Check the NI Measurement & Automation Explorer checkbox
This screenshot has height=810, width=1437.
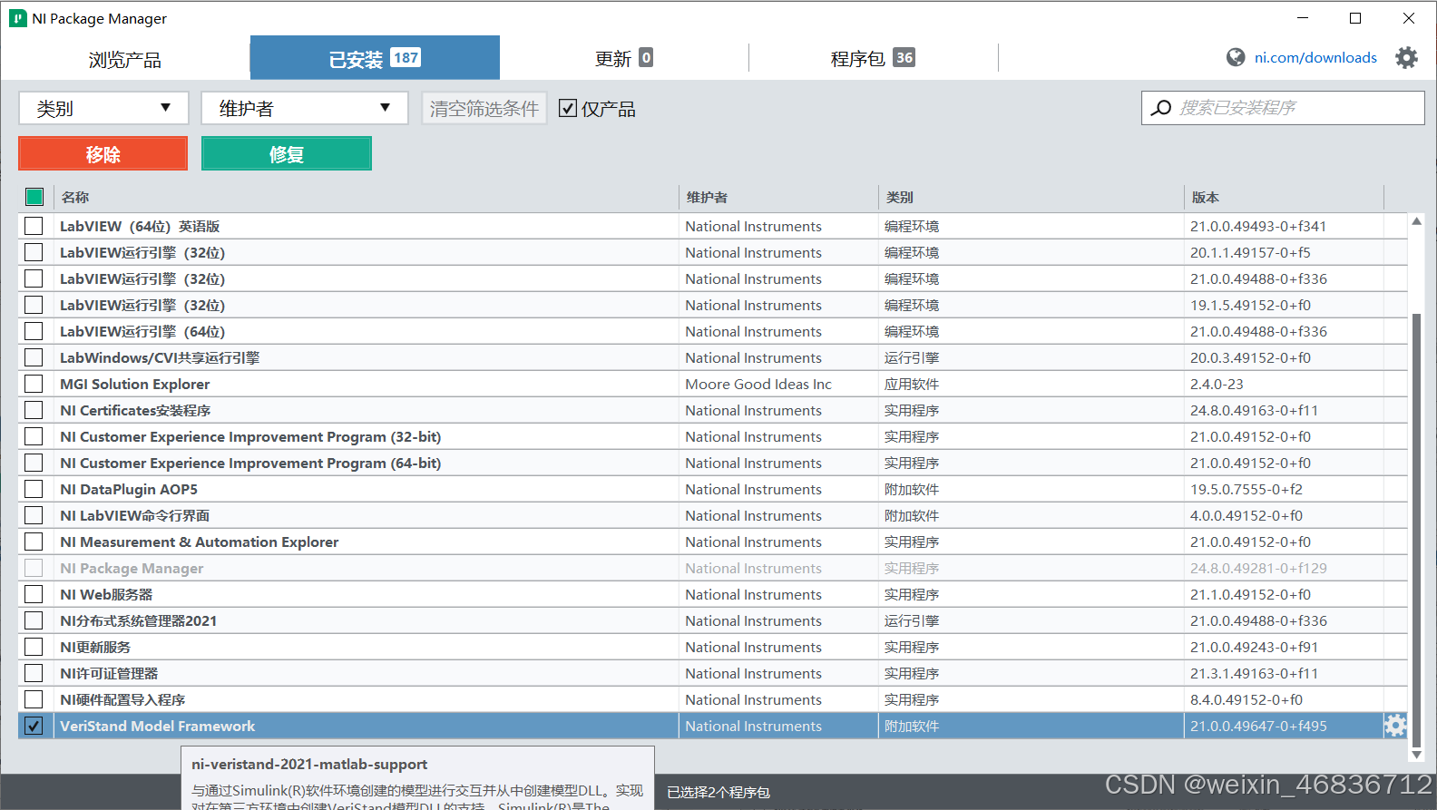tap(34, 542)
